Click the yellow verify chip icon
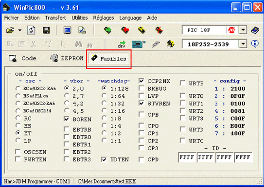Screen dimensions: 264x187 coord(141,30)
